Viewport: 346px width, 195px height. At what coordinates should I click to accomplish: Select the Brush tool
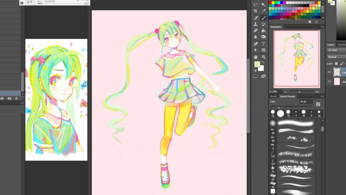(264, 18)
